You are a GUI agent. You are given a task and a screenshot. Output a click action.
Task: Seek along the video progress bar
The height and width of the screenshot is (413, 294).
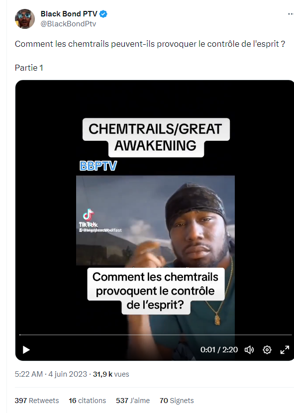click(x=155, y=335)
